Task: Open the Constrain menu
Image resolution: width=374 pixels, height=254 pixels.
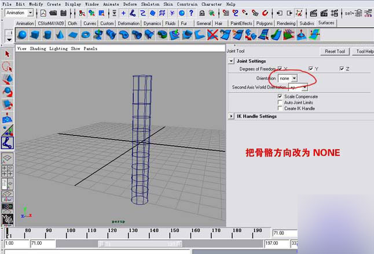Action: coord(187,4)
